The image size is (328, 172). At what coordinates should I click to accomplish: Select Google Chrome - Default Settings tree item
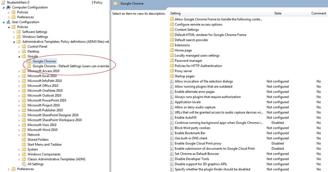(x=71, y=66)
